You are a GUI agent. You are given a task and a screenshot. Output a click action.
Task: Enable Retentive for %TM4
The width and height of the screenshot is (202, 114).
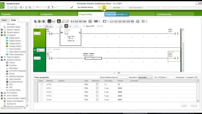[x=97, y=100]
